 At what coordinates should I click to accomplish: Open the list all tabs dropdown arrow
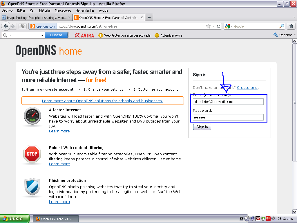294,17
